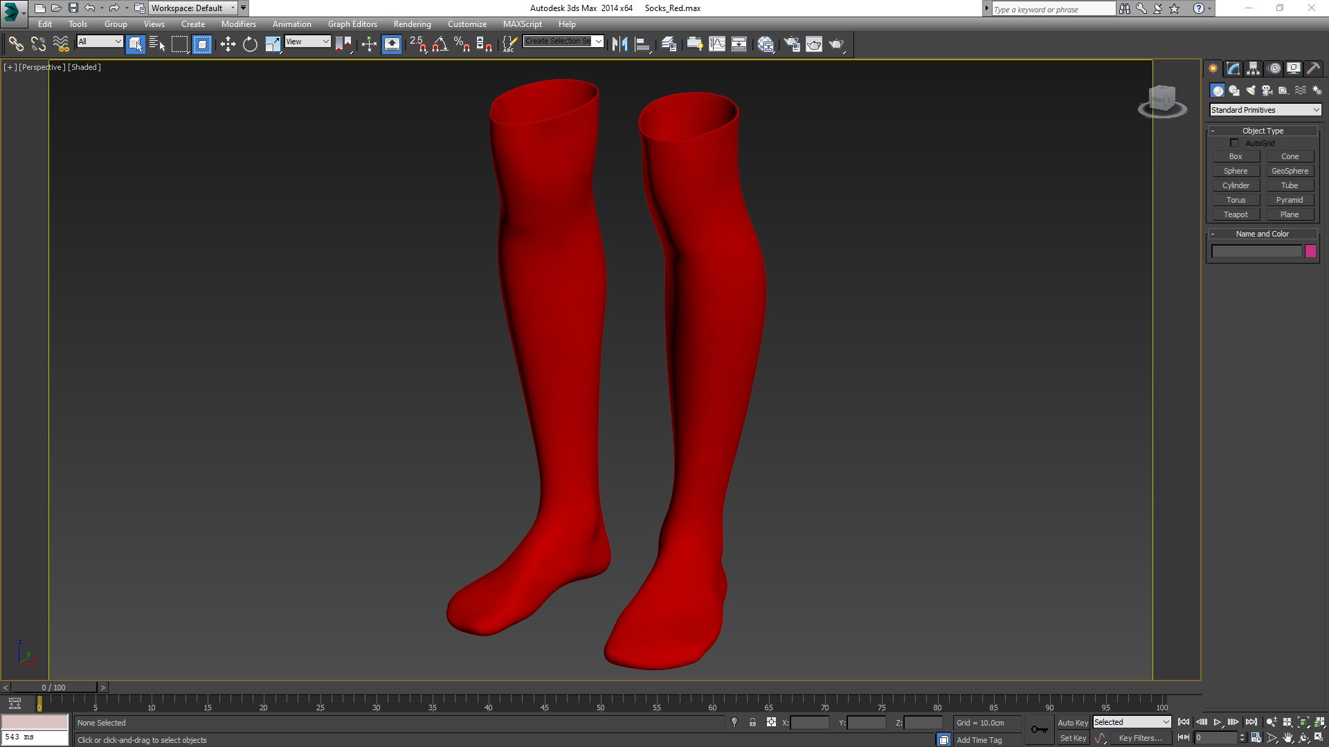Create a Cylinder primitive
Screen dimensions: 1329x747
pyautogui.click(x=1236, y=185)
